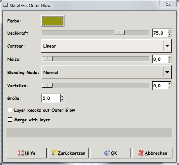Enable Layer knocks out Outer Glow checkbox
This screenshot has width=179, height=165.
click(x=10, y=110)
